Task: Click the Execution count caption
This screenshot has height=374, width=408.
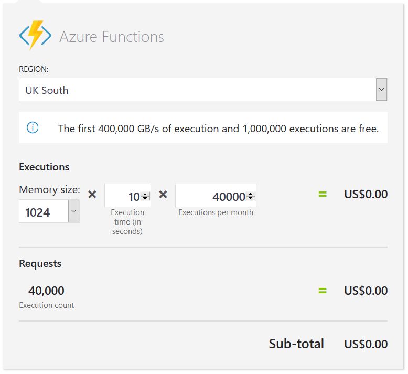Action: [47, 305]
